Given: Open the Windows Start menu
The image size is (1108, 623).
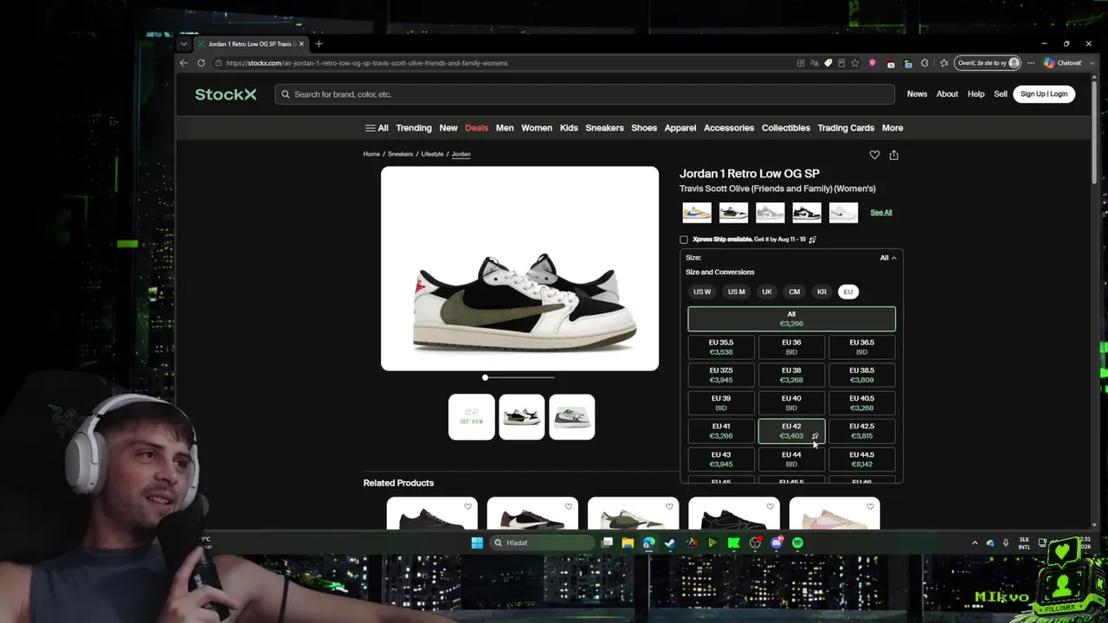Looking at the screenshot, I should [x=476, y=543].
